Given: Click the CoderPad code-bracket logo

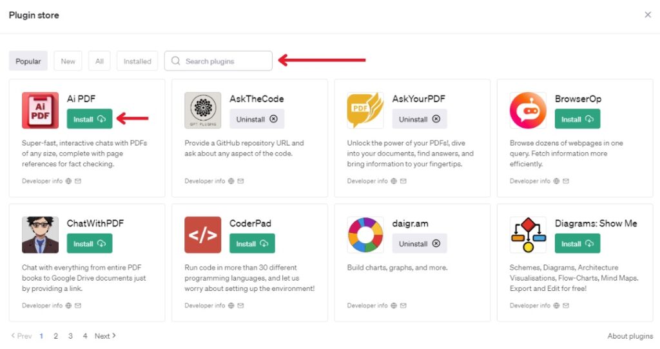Looking at the screenshot, I should click(x=203, y=235).
